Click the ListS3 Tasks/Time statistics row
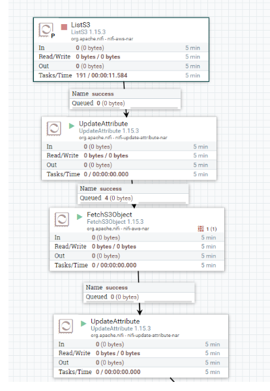This screenshot has height=391, width=270. click(x=121, y=75)
